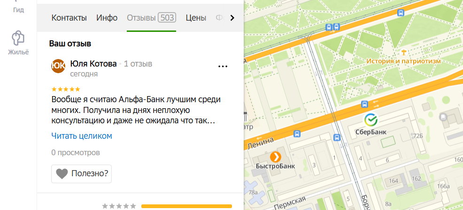The width and height of the screenshot is (463, 210).
Task: Click building number 8а on map
Action: (388, 204)
